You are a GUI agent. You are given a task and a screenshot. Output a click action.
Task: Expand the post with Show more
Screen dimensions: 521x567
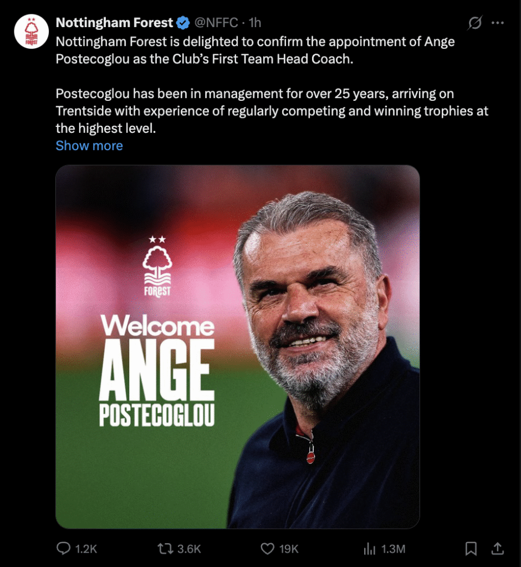coord(89,146)
